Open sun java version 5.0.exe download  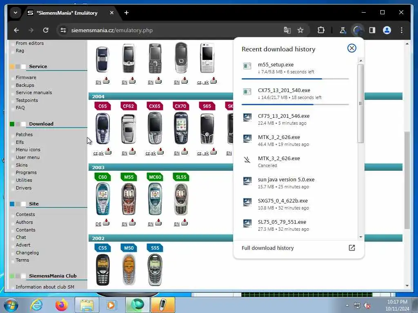[x=295, y=183]
